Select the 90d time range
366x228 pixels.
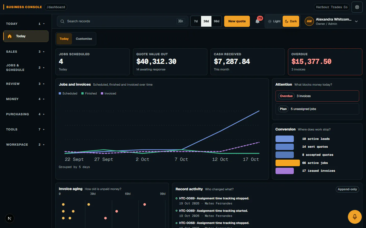pyautogui.click(x=217, y=21)
